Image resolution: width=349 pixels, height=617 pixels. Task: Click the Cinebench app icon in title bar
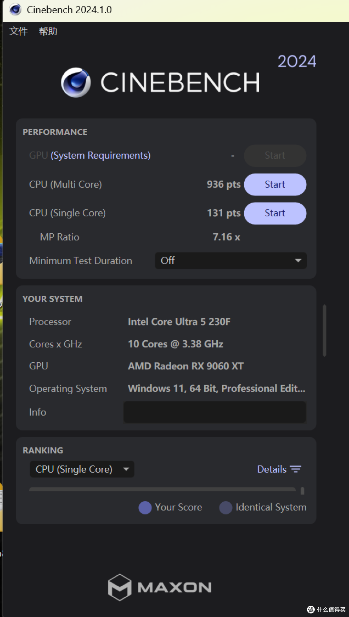[x=15, y=10]
